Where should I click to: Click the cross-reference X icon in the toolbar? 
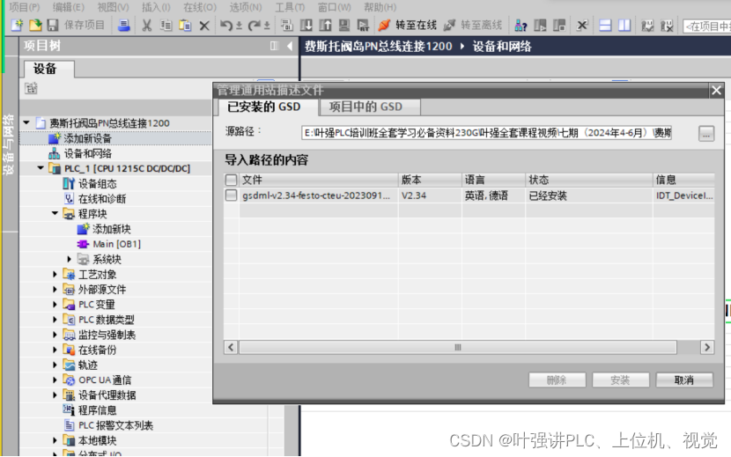click(582, 26)
